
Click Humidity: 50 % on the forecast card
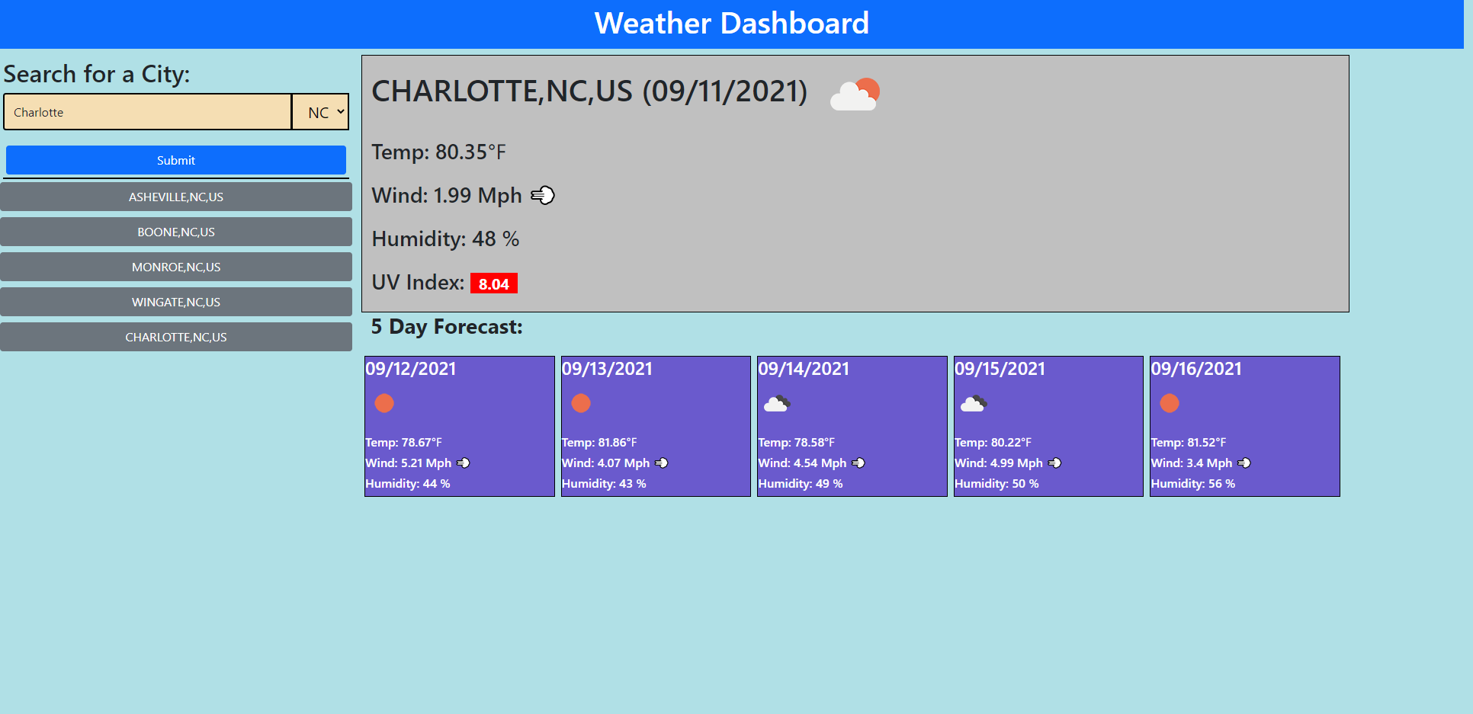tap(996, 484)
